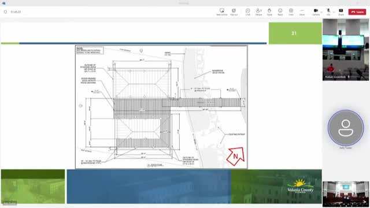Image resolution: width=370 pixels, height=208 pixels.
Task: Open the React emoji menu
Action: [280, 12]
